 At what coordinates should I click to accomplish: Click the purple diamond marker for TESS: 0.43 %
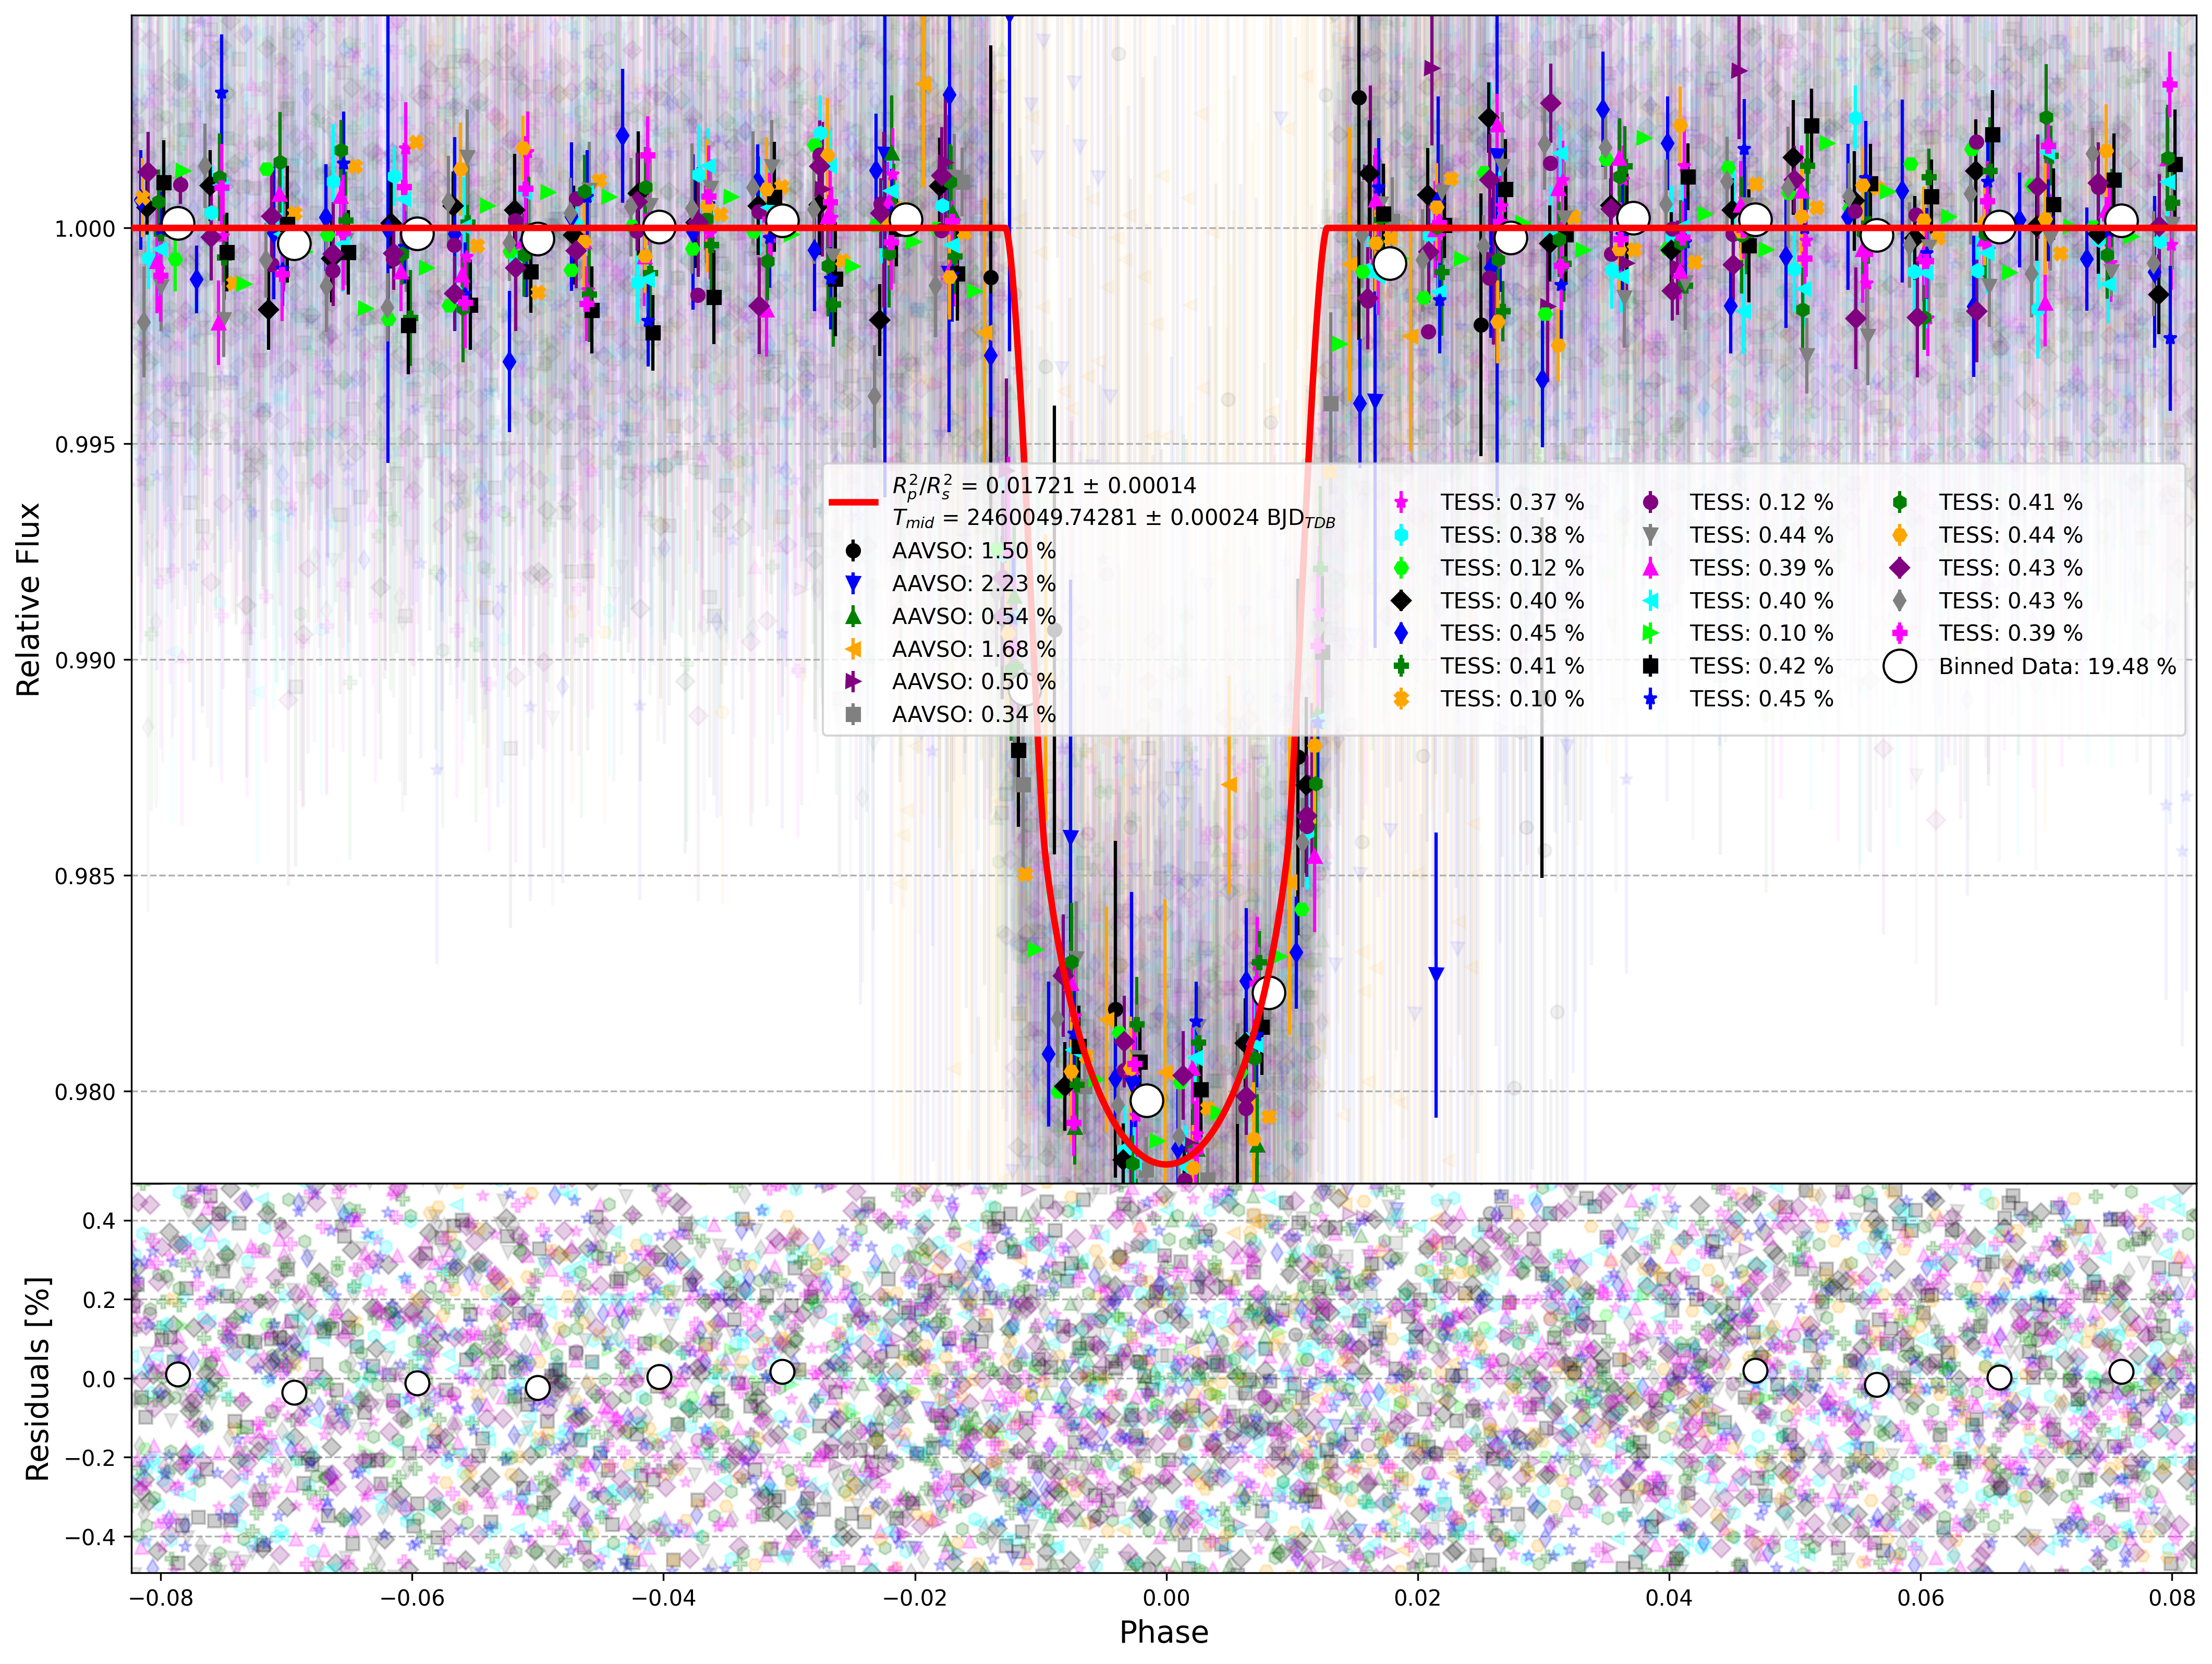pos(1899,568)
